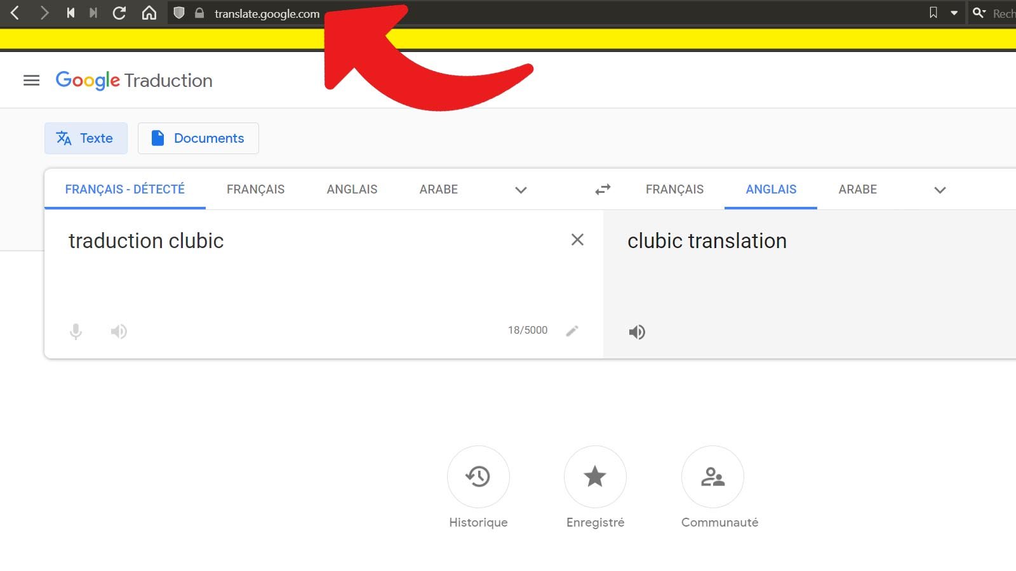Set source language to Anglais

pos(352,189)
